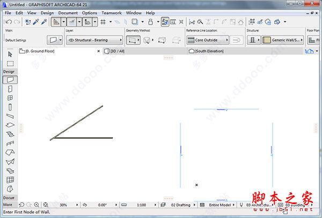Open the File menu

click(8, 13)
